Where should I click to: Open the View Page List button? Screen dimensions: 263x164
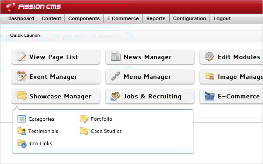pyautogui.click(x=56, y=57)
